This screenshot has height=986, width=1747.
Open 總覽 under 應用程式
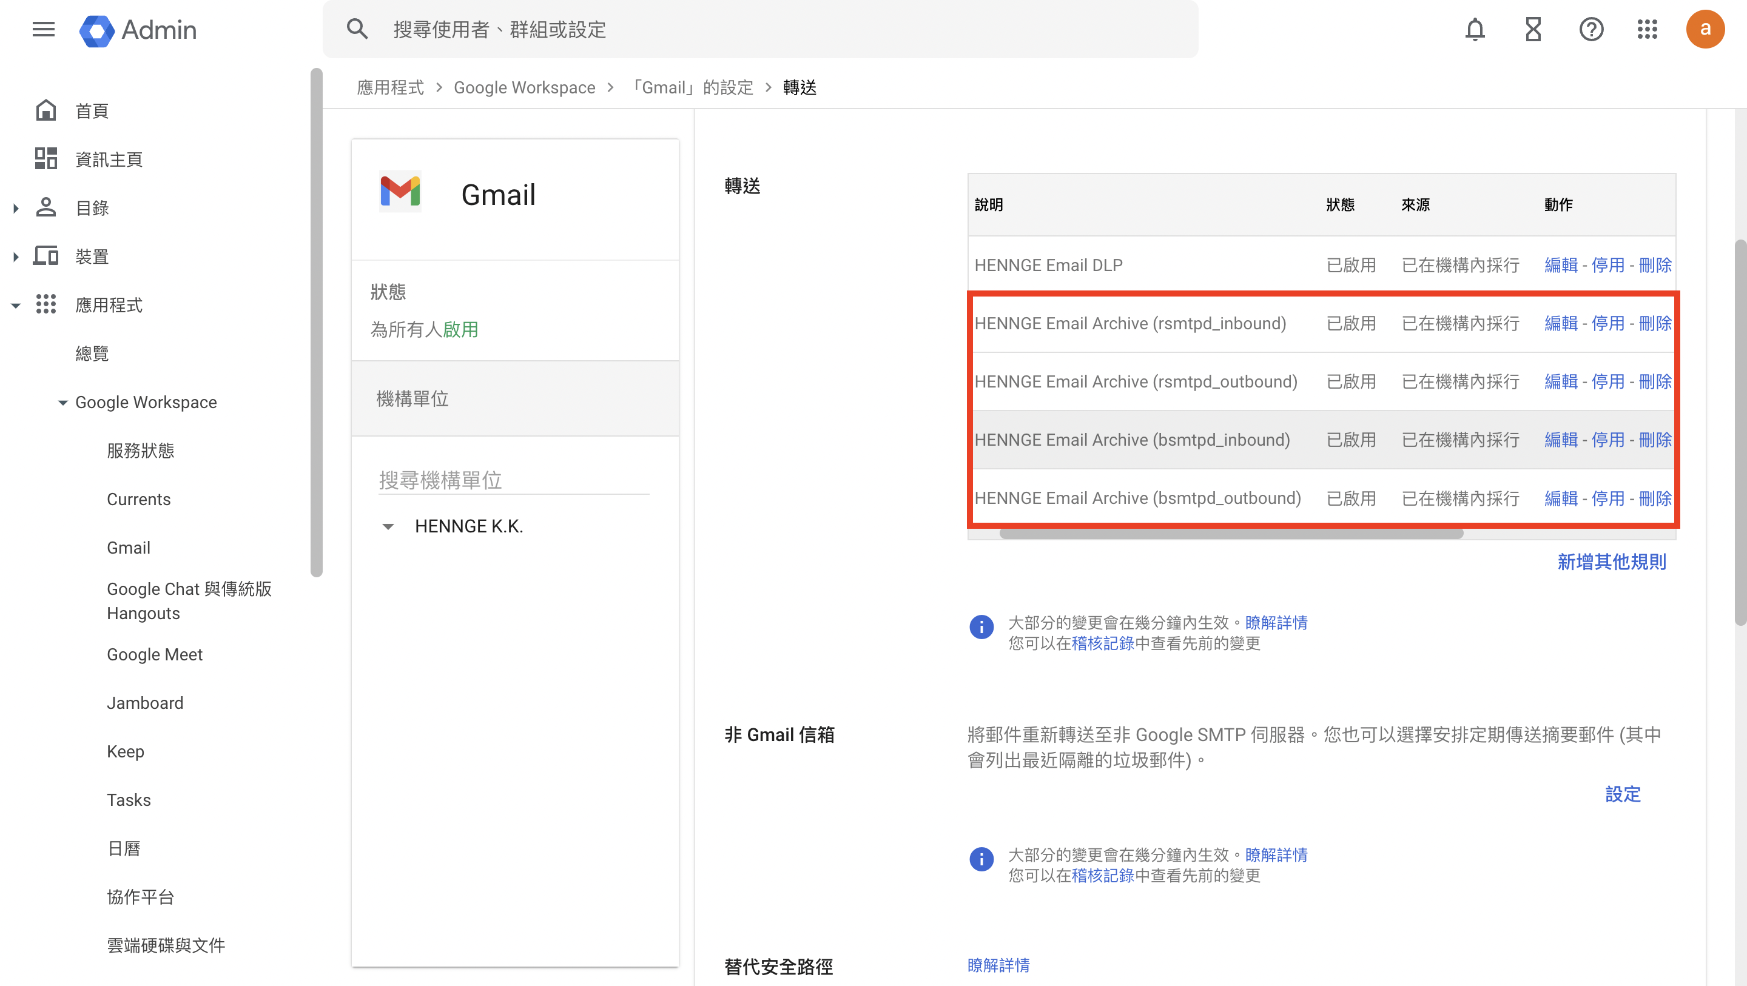92,354
